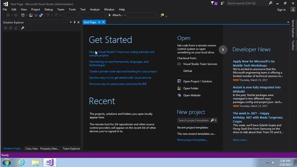The height and width of the screenshot is (167, 297).
Task: Click the taskbar clock
Action: 285,163
